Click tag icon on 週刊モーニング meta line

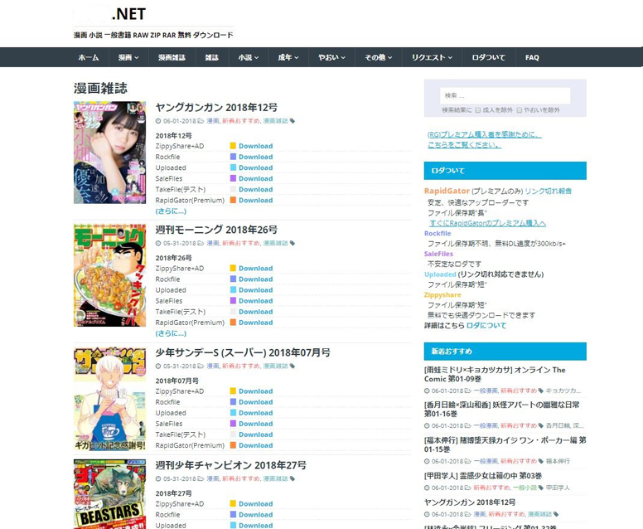tap(292, 244)
